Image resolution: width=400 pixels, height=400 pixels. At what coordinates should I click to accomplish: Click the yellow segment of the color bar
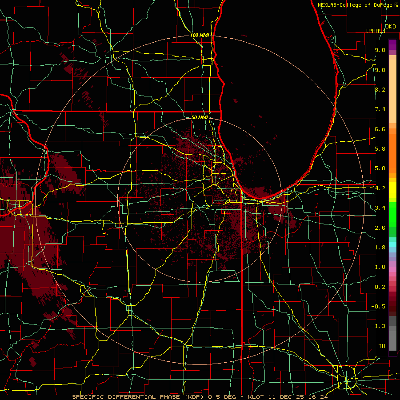point(392,190)
